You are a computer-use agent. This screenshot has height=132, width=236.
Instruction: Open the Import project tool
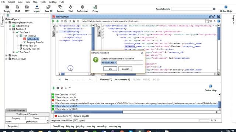[37, 9]
